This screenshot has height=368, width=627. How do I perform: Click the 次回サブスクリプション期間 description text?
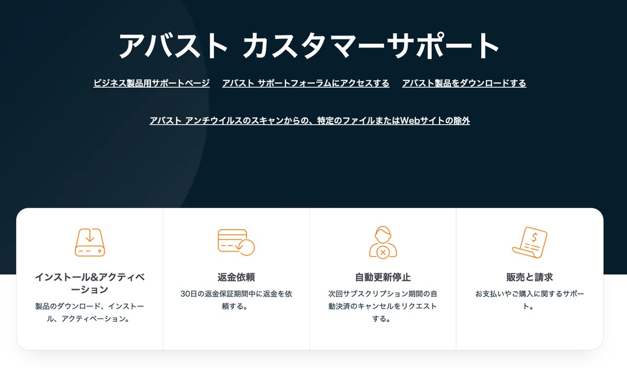pos(383,306)
